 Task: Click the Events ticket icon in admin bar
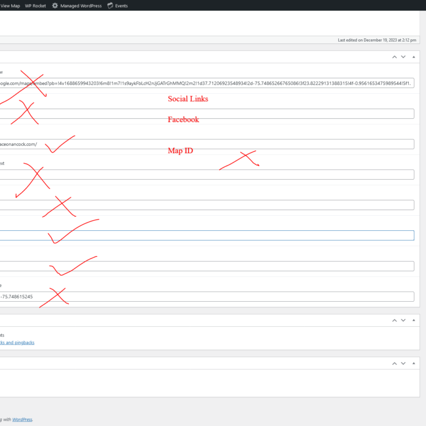click(x=110, y=6)
